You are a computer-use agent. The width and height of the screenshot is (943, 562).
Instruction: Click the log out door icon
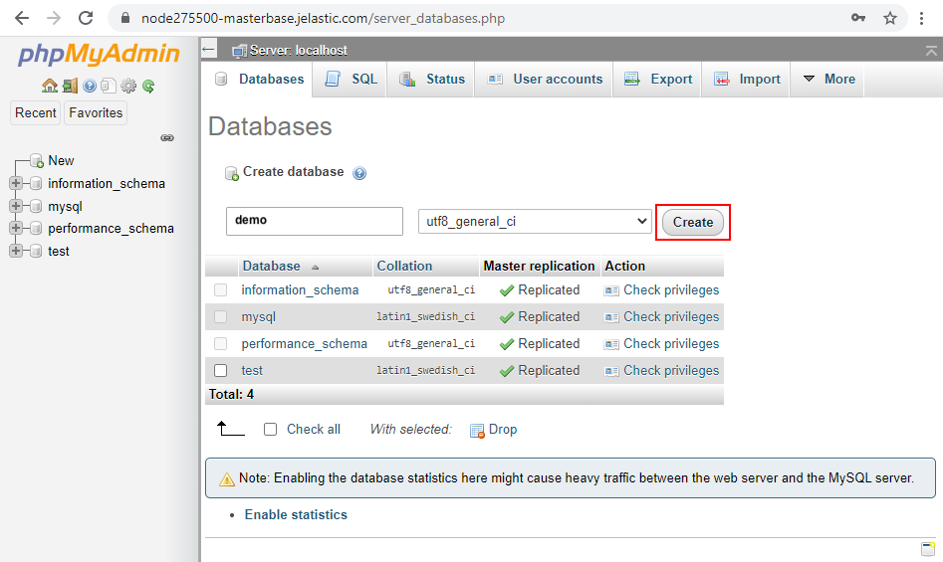(x=70, y=86)
